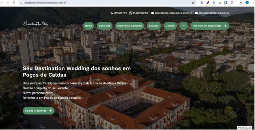Expand the green dropdown arrow menu button
Viewport: 255px width, 130px height.
184,26
